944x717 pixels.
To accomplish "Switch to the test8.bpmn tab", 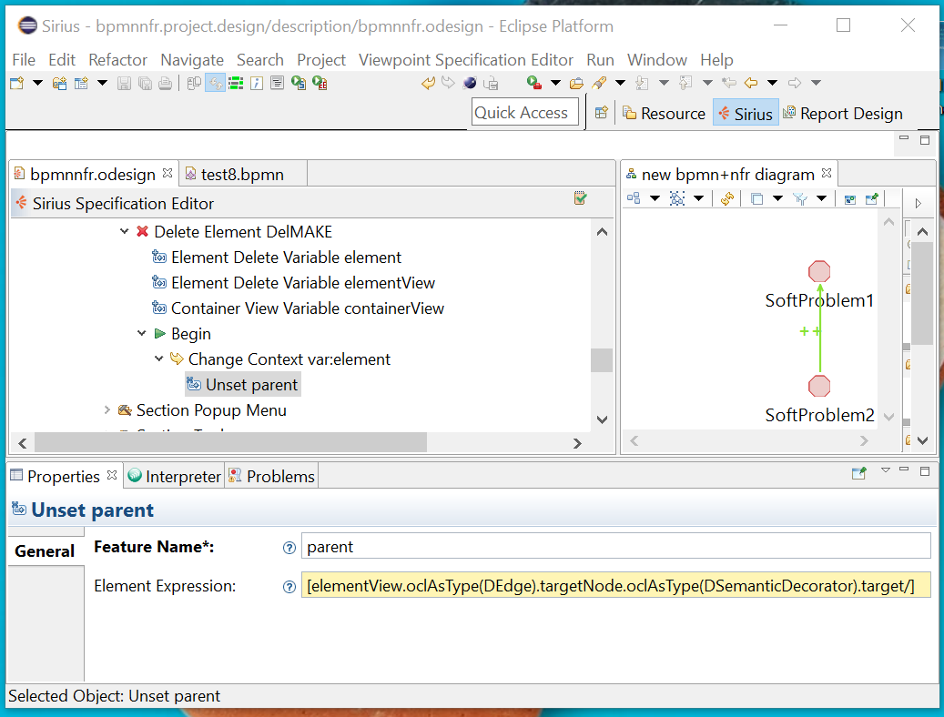I will pyautogui.click(x=242, y=175).
